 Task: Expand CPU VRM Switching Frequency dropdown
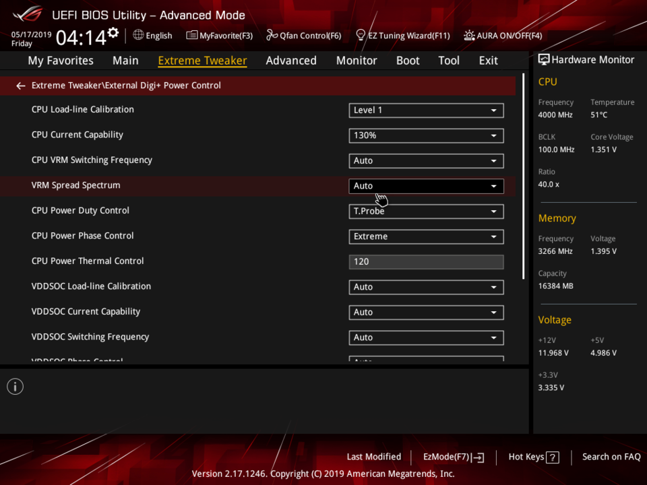pos(426,161)
